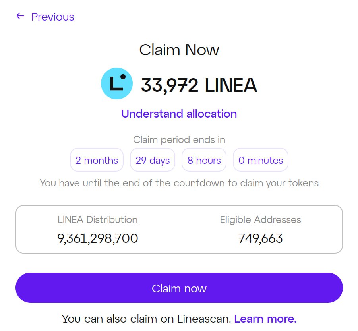358x331 pixels.
Task: Click the 8 hours countdown chip
Action: point(204,160)
